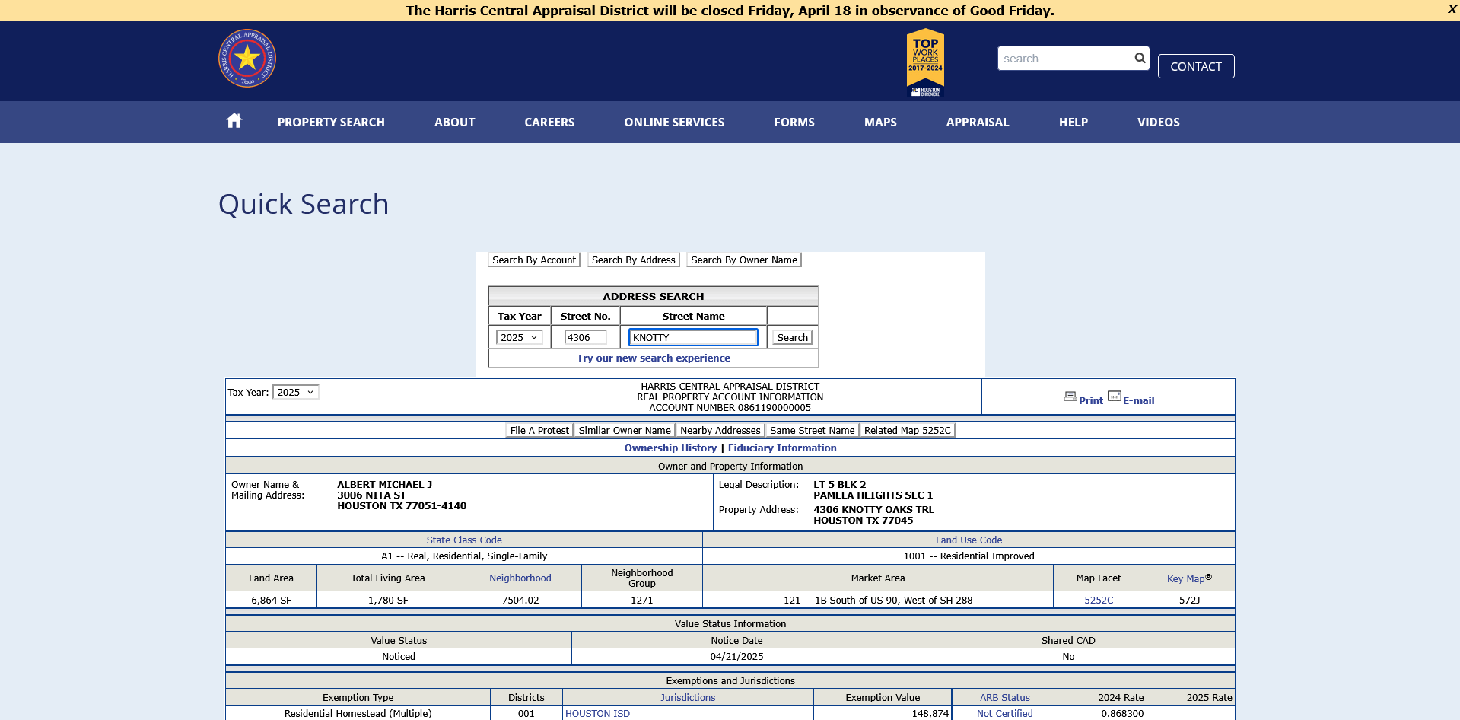
Task: Select notice date 04/21/2025
Action: [x=736, y=656]
